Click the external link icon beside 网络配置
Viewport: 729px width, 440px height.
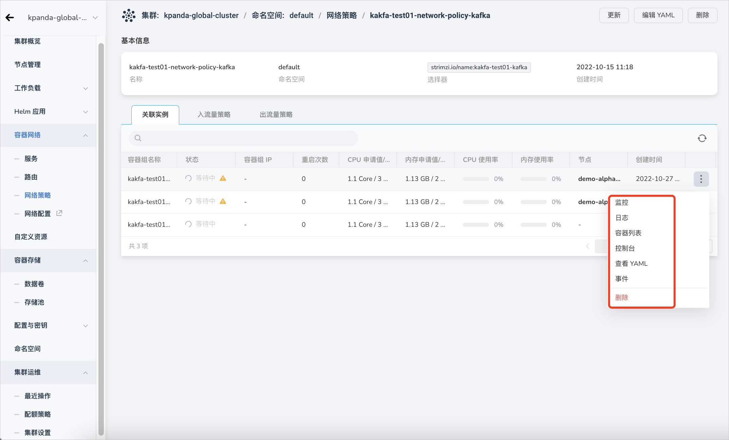pos(59,213)
